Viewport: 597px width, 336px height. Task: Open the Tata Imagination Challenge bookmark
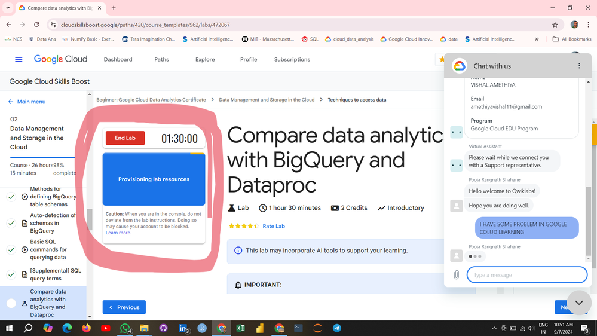point(148,39)
